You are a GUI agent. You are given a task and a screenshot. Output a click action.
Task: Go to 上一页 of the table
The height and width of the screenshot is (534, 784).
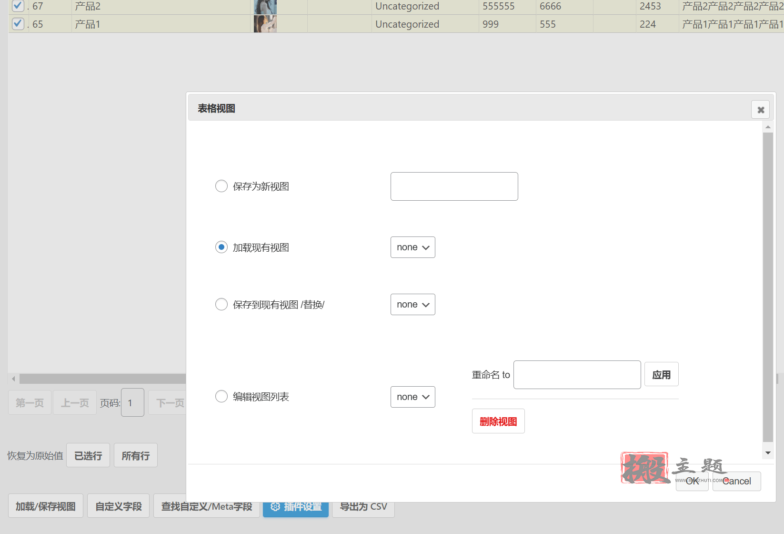point(75,402)
